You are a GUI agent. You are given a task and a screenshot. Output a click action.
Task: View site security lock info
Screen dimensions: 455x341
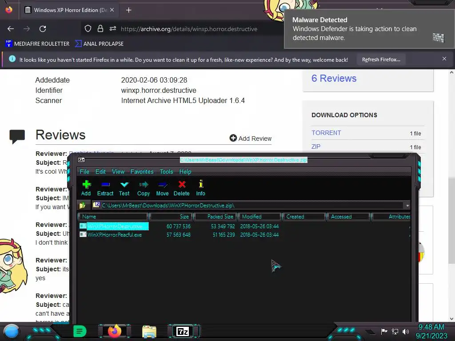pyautogui.click(x=100, y=28)
